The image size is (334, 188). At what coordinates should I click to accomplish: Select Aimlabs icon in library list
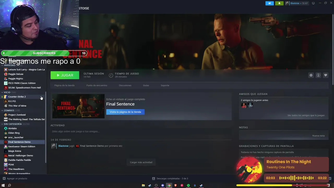click(6, 128)
